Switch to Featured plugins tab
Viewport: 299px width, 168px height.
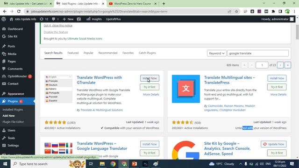pos(73,53)
